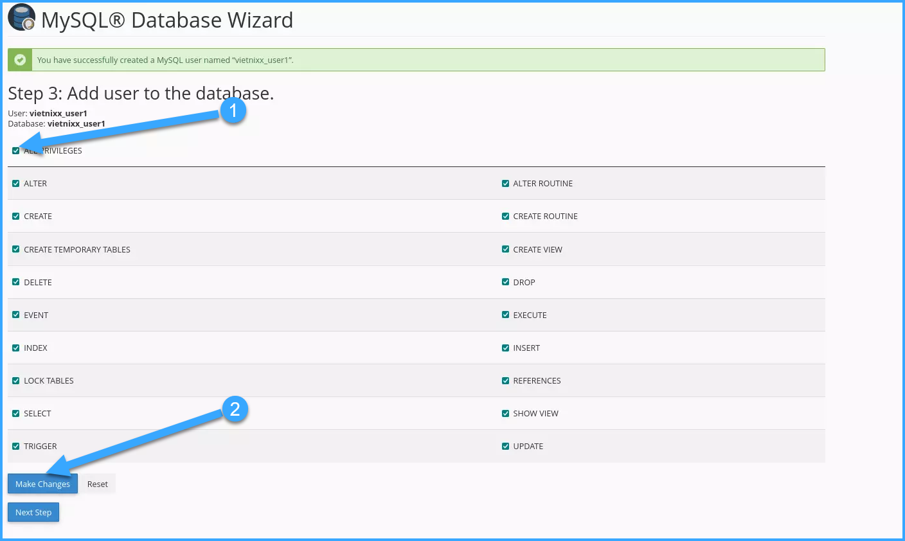Toggle the LOCK TABLES checkbox
Image resolution: width=905 pixels, height=541 pixels.
(16, 380)
